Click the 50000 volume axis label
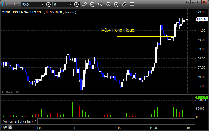Image resolution: width=209 pixels, height=131 pixels. coord(200,109)
